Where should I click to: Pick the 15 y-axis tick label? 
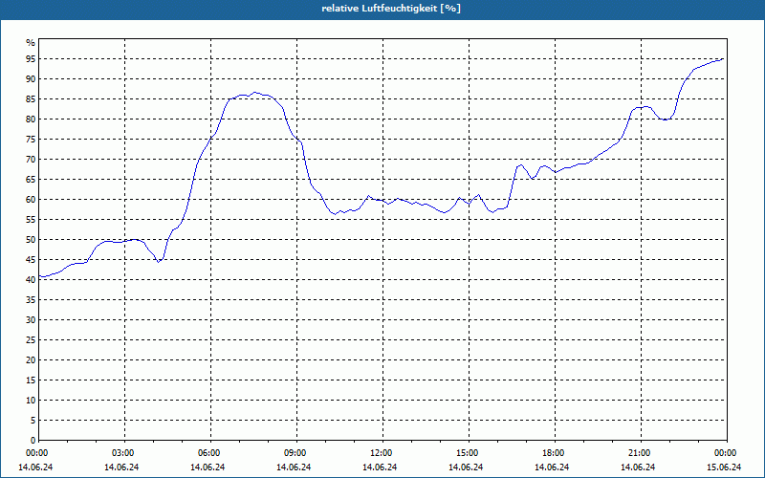tap(31, 380)
